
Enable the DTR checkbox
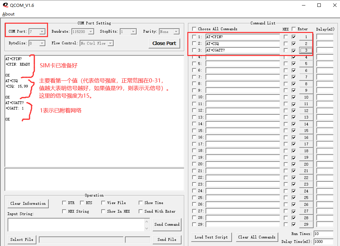(x=65, y=203)
